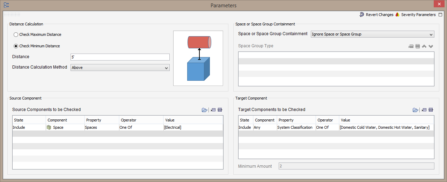
Task: Click Target table Component column header
Action: coord(265,120)
